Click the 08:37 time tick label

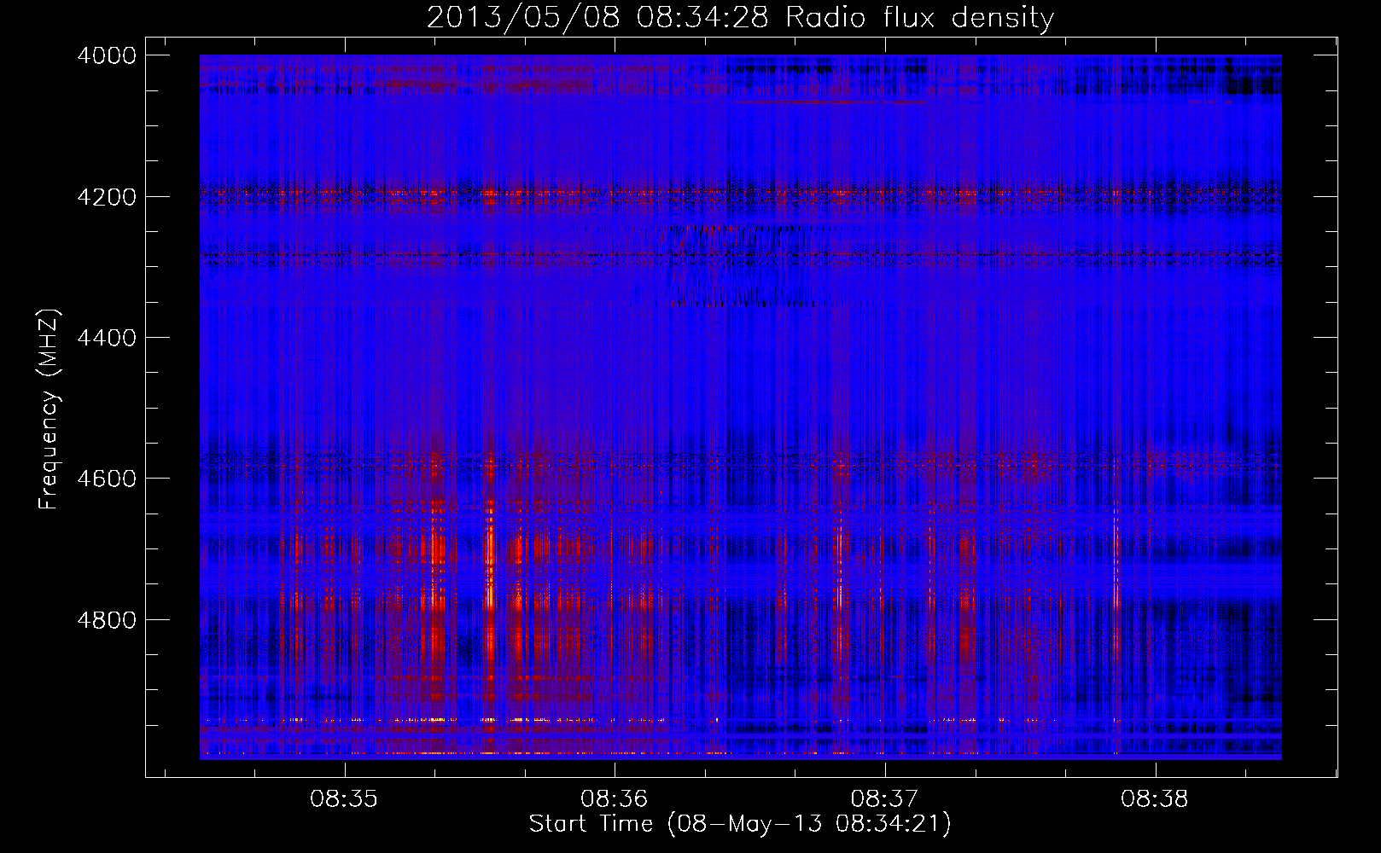884,799
